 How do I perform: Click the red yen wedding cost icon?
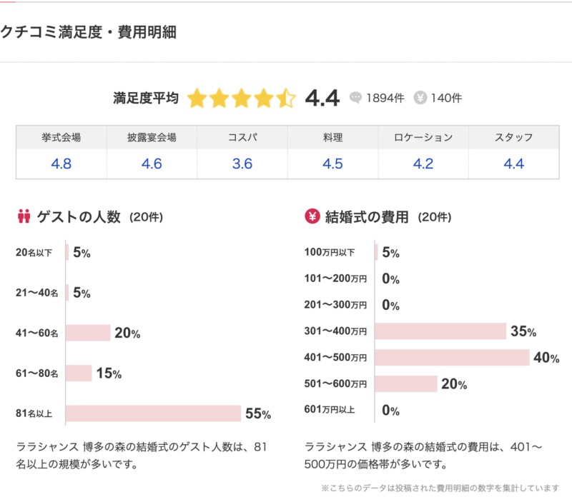(312, 217)
